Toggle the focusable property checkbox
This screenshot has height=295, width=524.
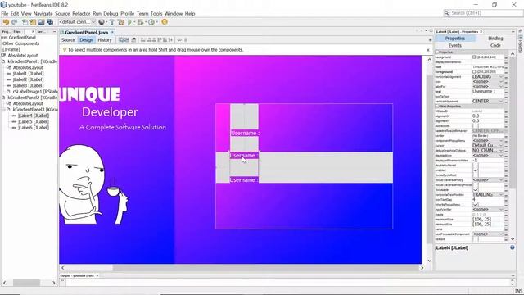point(475,189)
